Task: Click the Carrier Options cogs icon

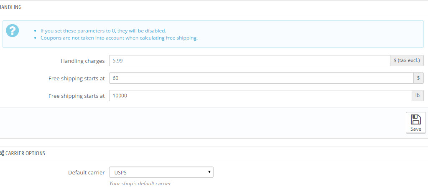Action: (x=2, y=153)
